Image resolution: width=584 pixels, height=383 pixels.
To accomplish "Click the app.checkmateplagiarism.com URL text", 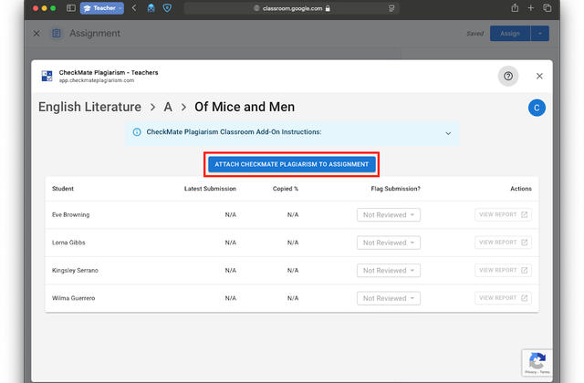I will [97, 80].
